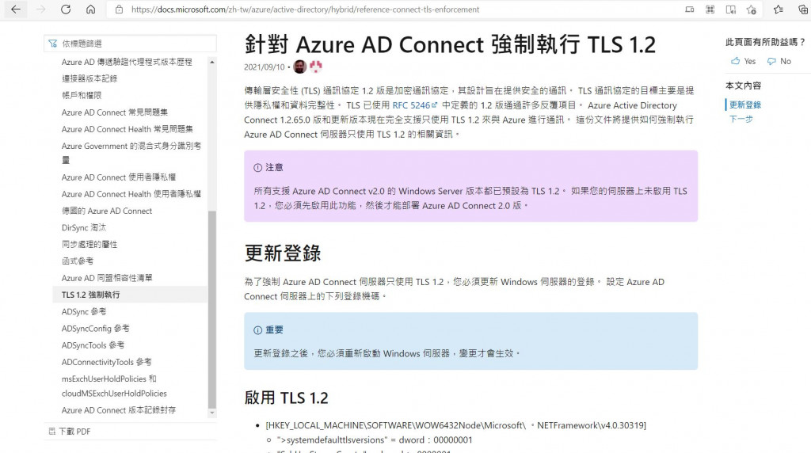811x453 pixels.
Task: Click sidebar scrollbar up arrow
Action: 212,62
